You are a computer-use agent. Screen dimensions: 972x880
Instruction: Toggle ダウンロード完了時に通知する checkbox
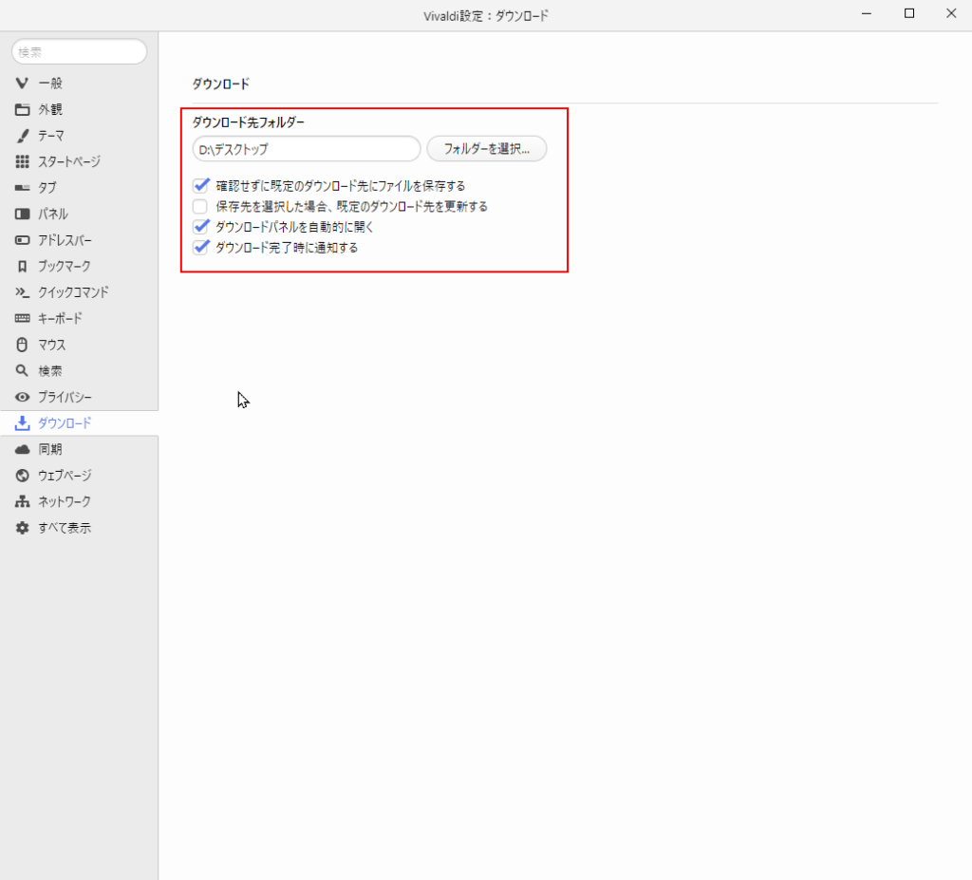200,248
